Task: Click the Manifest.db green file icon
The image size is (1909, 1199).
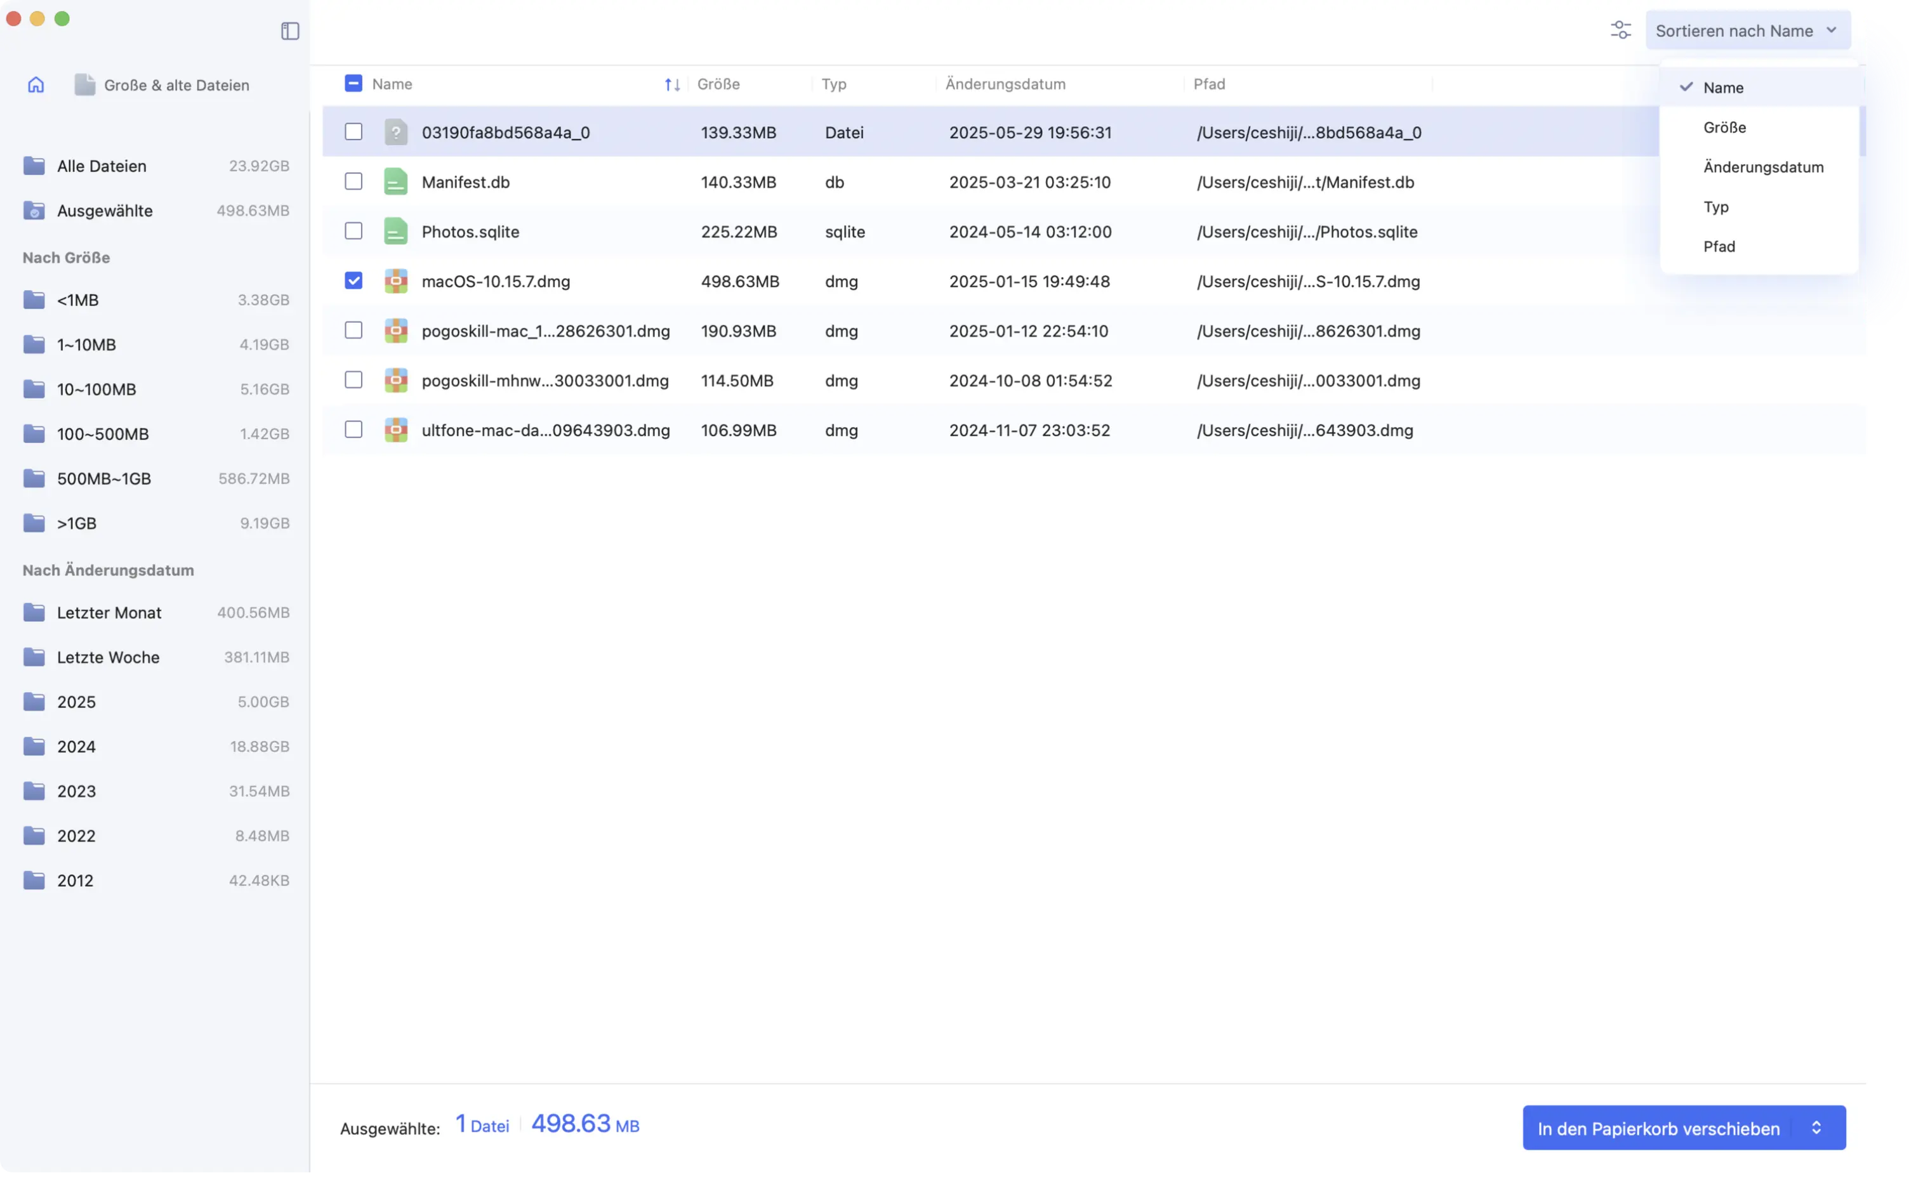Action: coord(395,181)
